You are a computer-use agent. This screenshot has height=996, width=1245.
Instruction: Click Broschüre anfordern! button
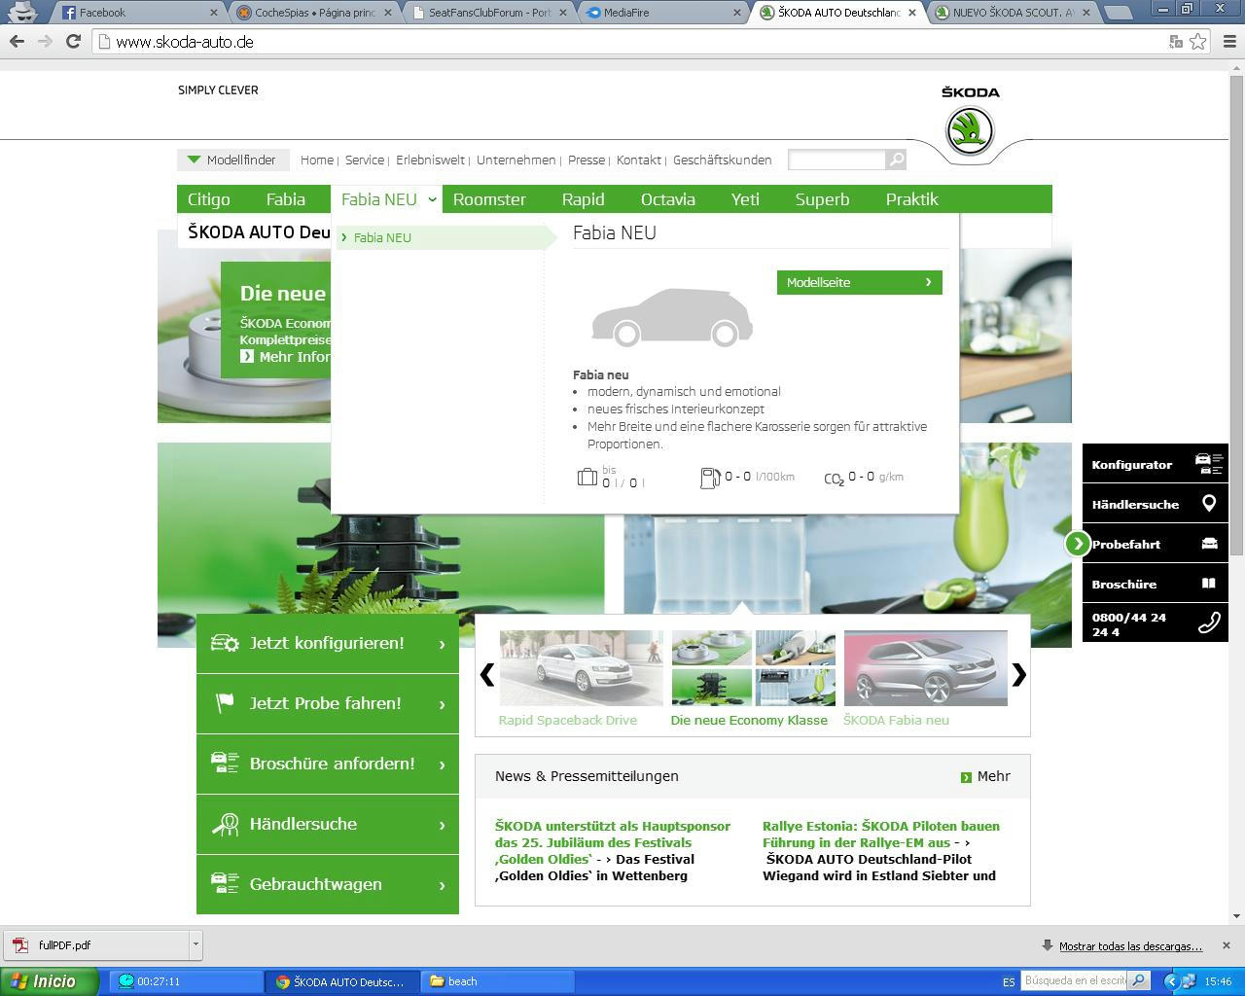point(328,764)
